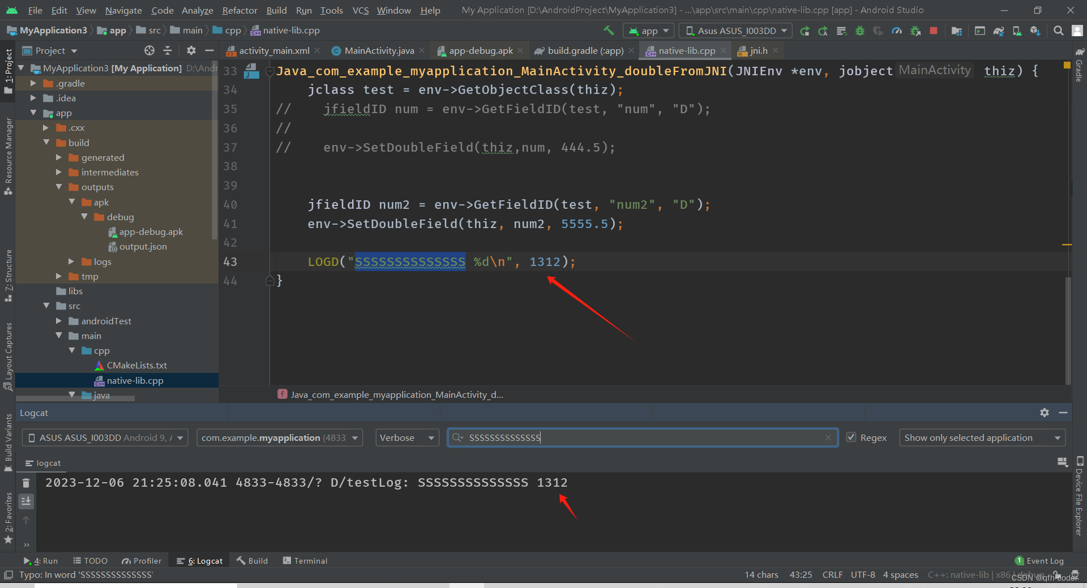Viewport: 1087px width, 588px height.
Task: Click the Project panel settings gear
Action: [x=191, y=50]
